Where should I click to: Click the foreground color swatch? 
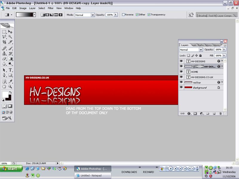tap(5, 94)
